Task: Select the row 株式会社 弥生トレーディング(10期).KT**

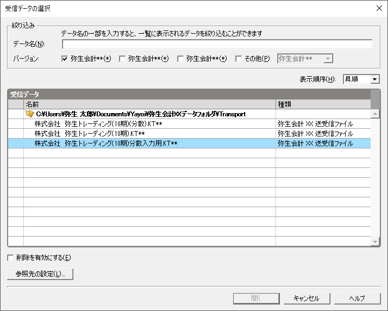Action: (189, 134)
